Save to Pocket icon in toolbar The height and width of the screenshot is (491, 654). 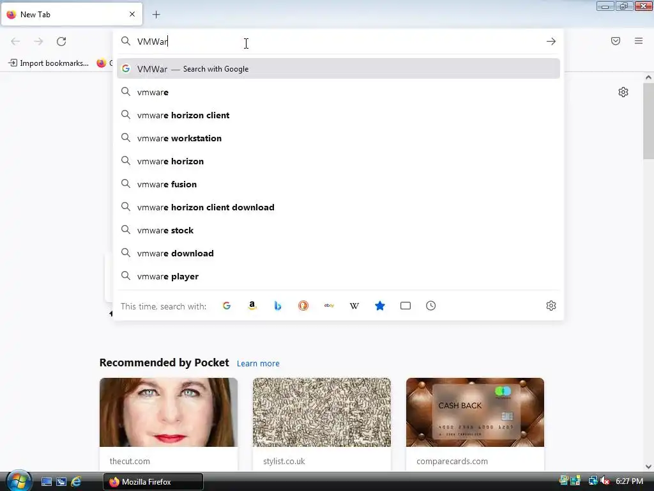click(x=616, y=41)
